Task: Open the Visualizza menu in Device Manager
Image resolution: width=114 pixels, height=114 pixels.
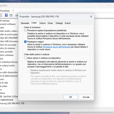Action: [x=5, y=11]
